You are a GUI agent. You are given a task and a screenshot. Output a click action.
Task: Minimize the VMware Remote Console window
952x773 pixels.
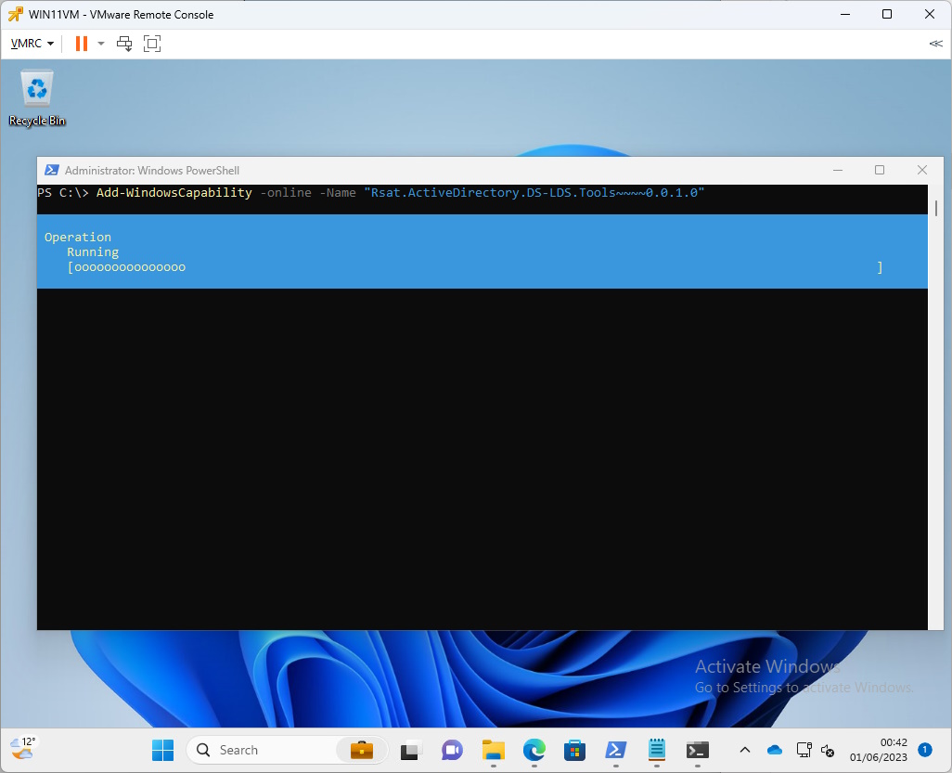(844, 14)
